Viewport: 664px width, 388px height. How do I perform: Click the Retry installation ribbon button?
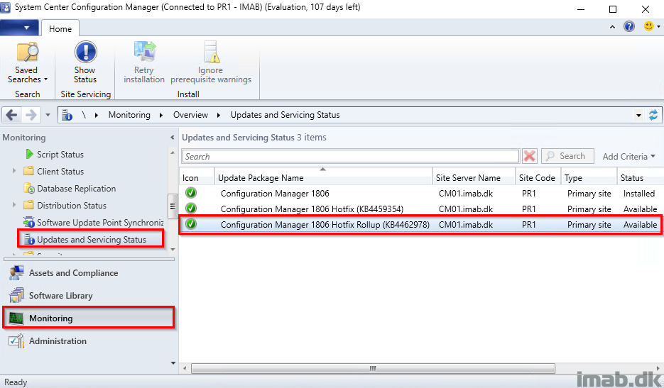[144, 62]
